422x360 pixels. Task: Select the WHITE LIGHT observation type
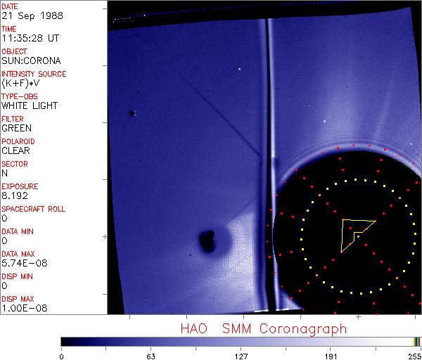click(x=29, y=106)
